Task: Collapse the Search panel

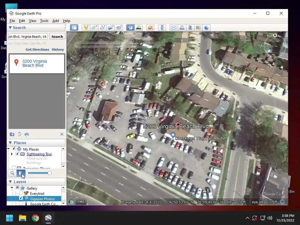Action: [10, 28]
